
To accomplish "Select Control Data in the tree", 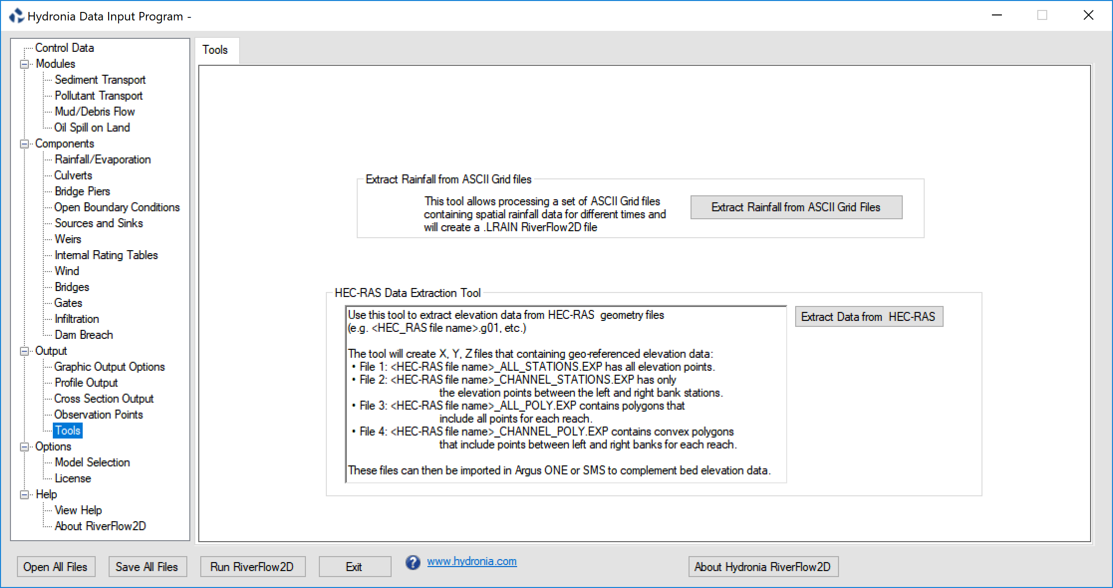I will 65,48.
